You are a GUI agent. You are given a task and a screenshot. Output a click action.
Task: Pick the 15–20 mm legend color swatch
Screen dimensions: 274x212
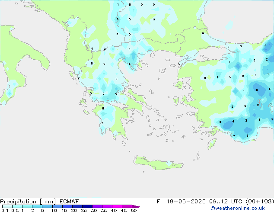pyautogui.click(x=67, y=206)
